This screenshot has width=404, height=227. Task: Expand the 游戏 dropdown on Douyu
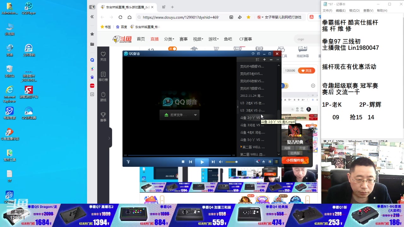click(x=213, y=39)
